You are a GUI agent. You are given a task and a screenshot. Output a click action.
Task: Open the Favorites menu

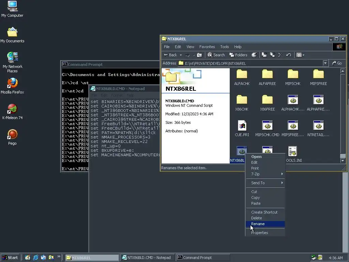207,47
